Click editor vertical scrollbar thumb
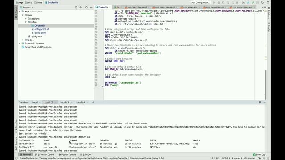Viewport: 285px width, 160px height. point(265,84)
